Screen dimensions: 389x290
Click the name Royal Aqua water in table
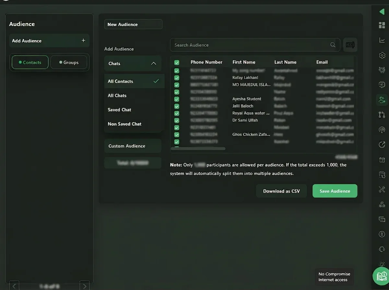click(x=251, y=113)
